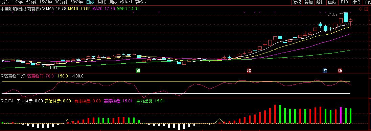Expand the 中国船舶 main chart indicator triangle
Viewport: 371px width, 131px height.
(44, 9)
